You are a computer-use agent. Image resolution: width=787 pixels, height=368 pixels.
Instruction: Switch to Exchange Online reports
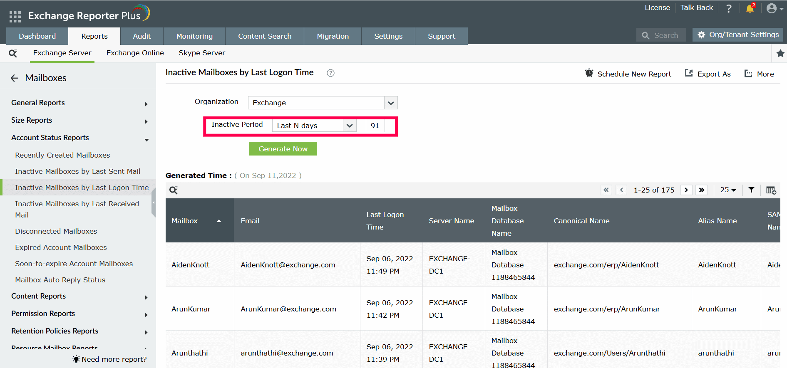pyautogui.click(x=135, y=53)
